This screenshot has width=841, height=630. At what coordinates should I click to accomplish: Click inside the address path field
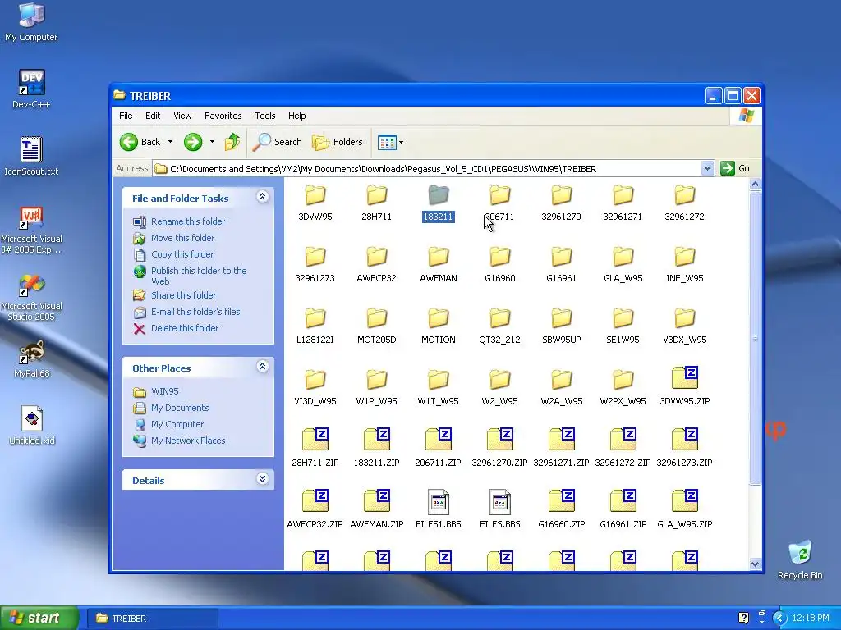coord(426,169)
